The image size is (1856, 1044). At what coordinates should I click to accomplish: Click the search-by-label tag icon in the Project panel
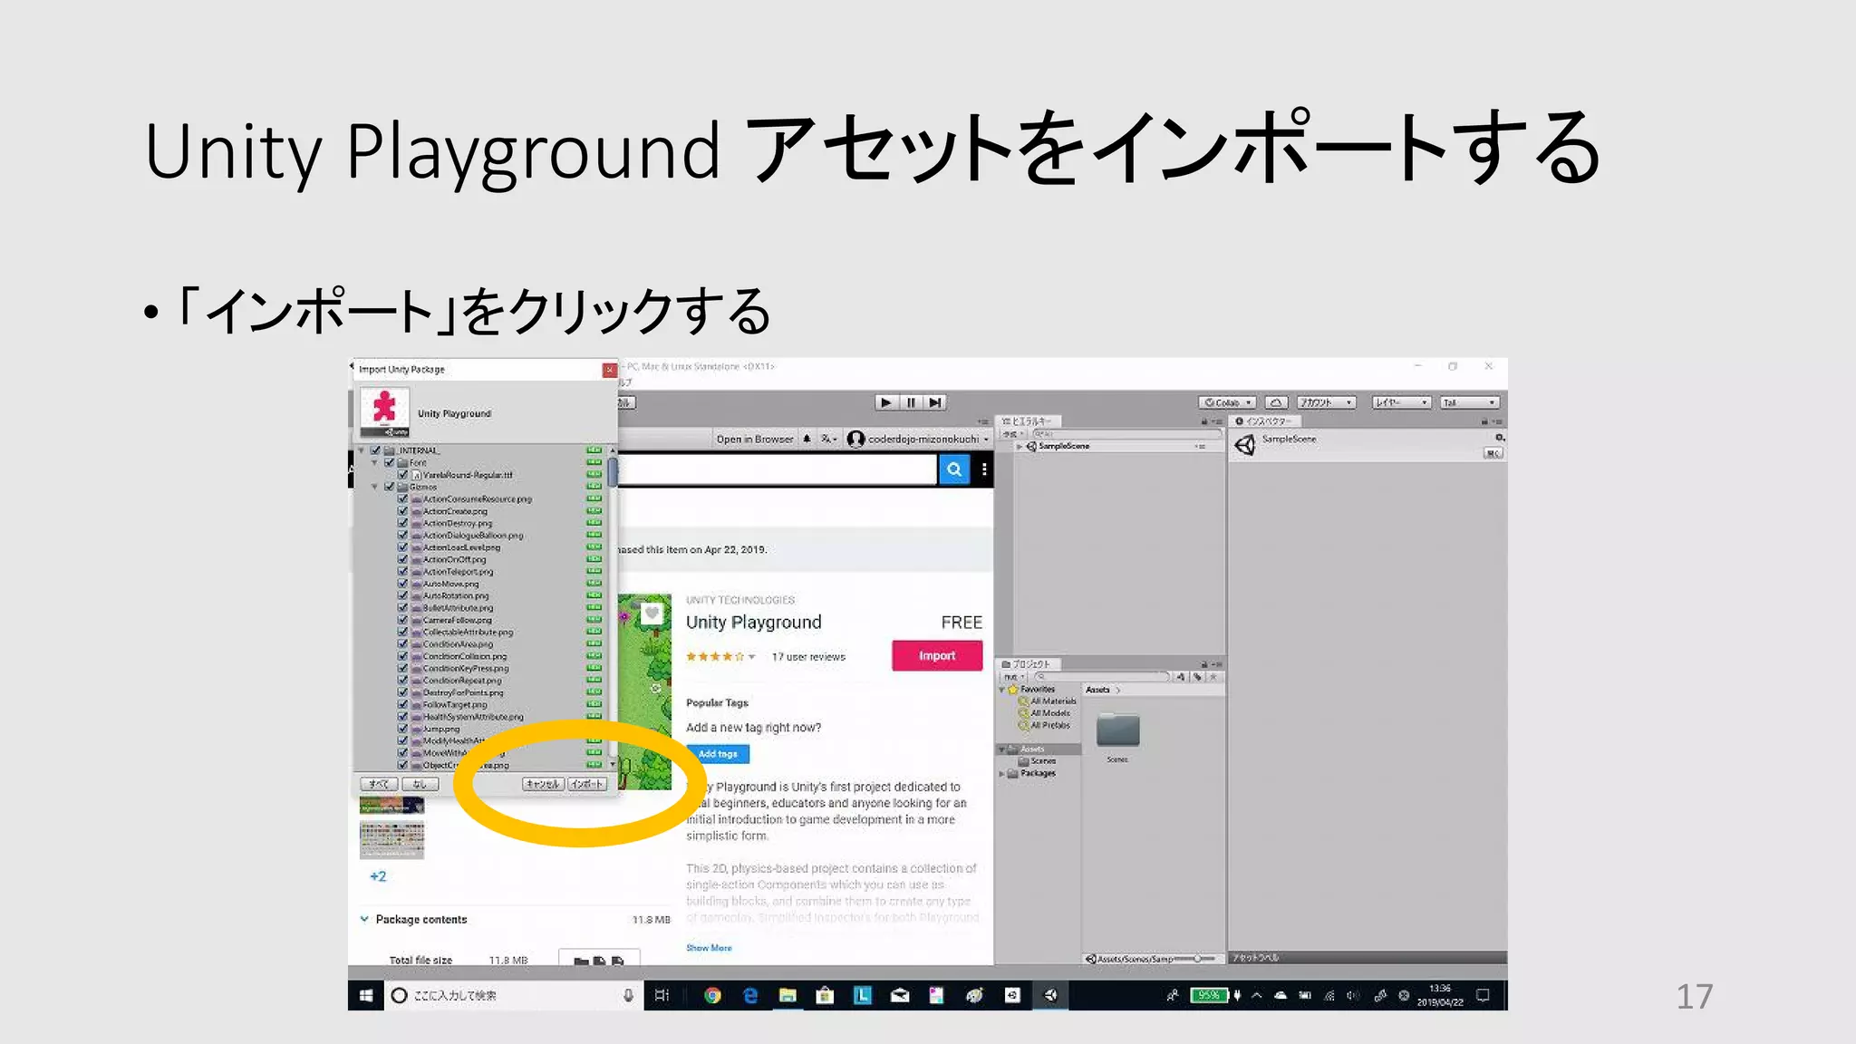pyautogui.click(x=1197, y=677)
